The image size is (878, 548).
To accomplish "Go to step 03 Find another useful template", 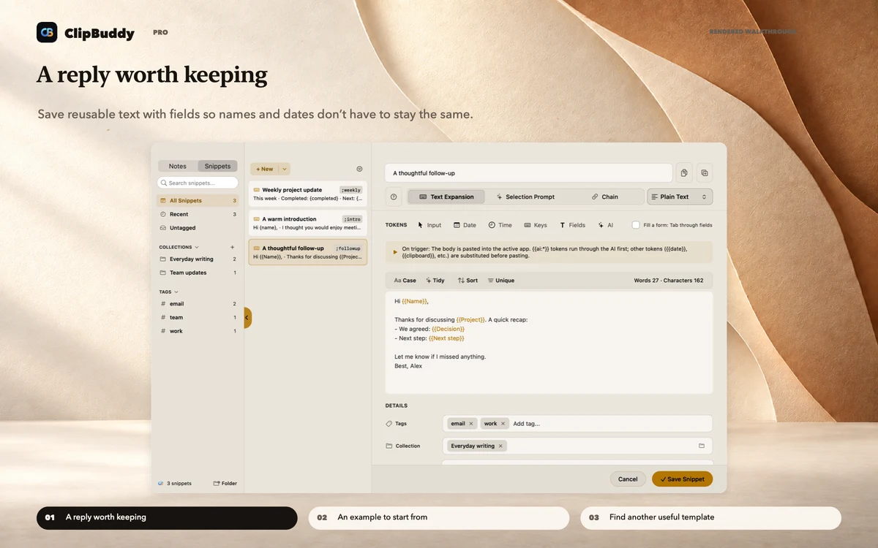I will [x=710, y=517].
